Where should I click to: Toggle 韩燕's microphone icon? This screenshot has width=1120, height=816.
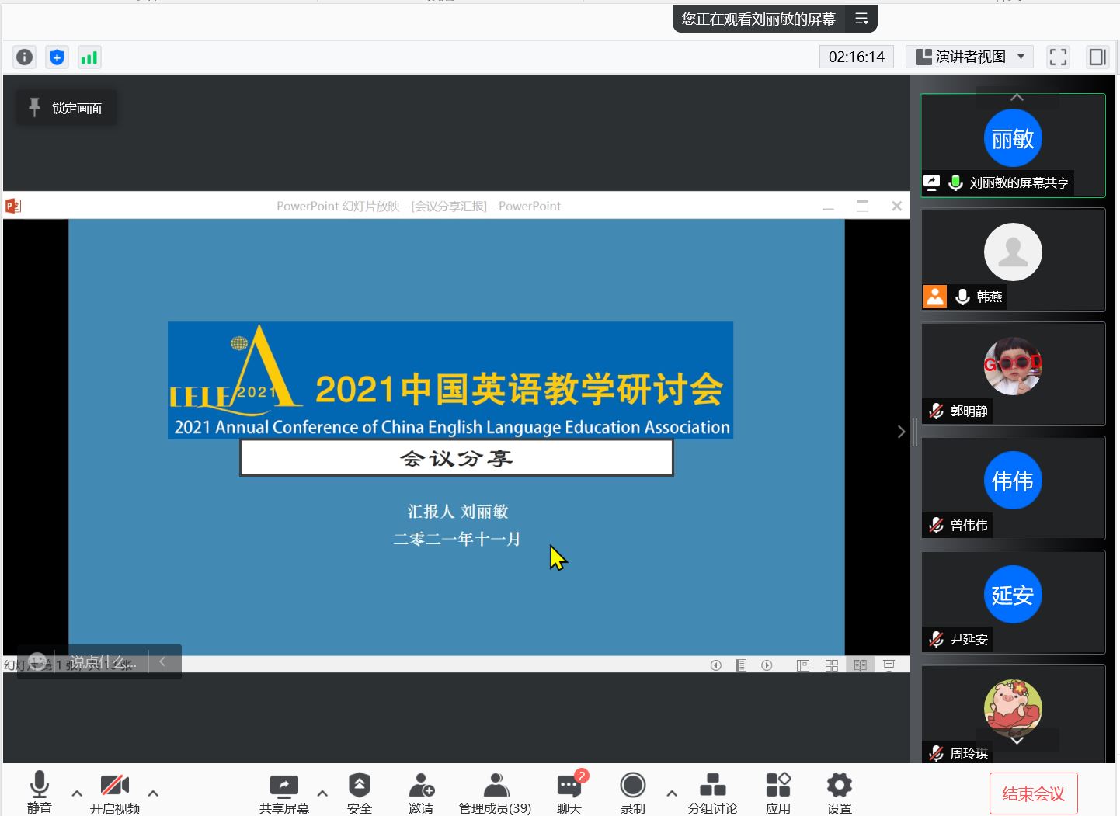click(x=963, y=297)
